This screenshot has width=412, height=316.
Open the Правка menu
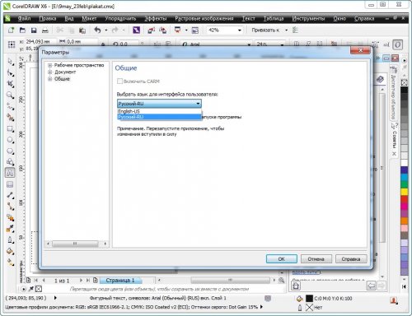point(48,18)
